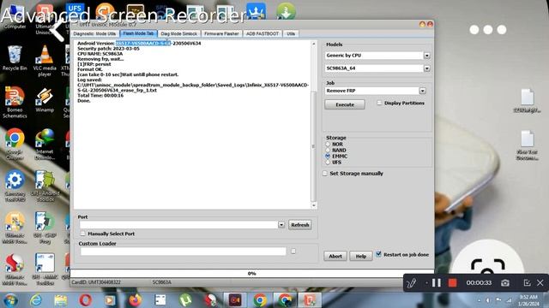Switch to Diagnostic Mode Utils tab
The width and height of the screenshot is (549, 308).
(x=94, y=34)
